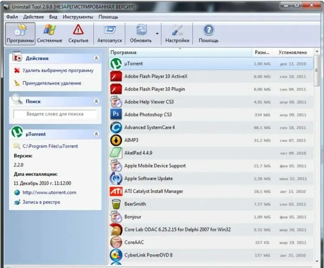Sort by the Программа column header
This screenshot has width=324, height=268.
click(180, 52)
